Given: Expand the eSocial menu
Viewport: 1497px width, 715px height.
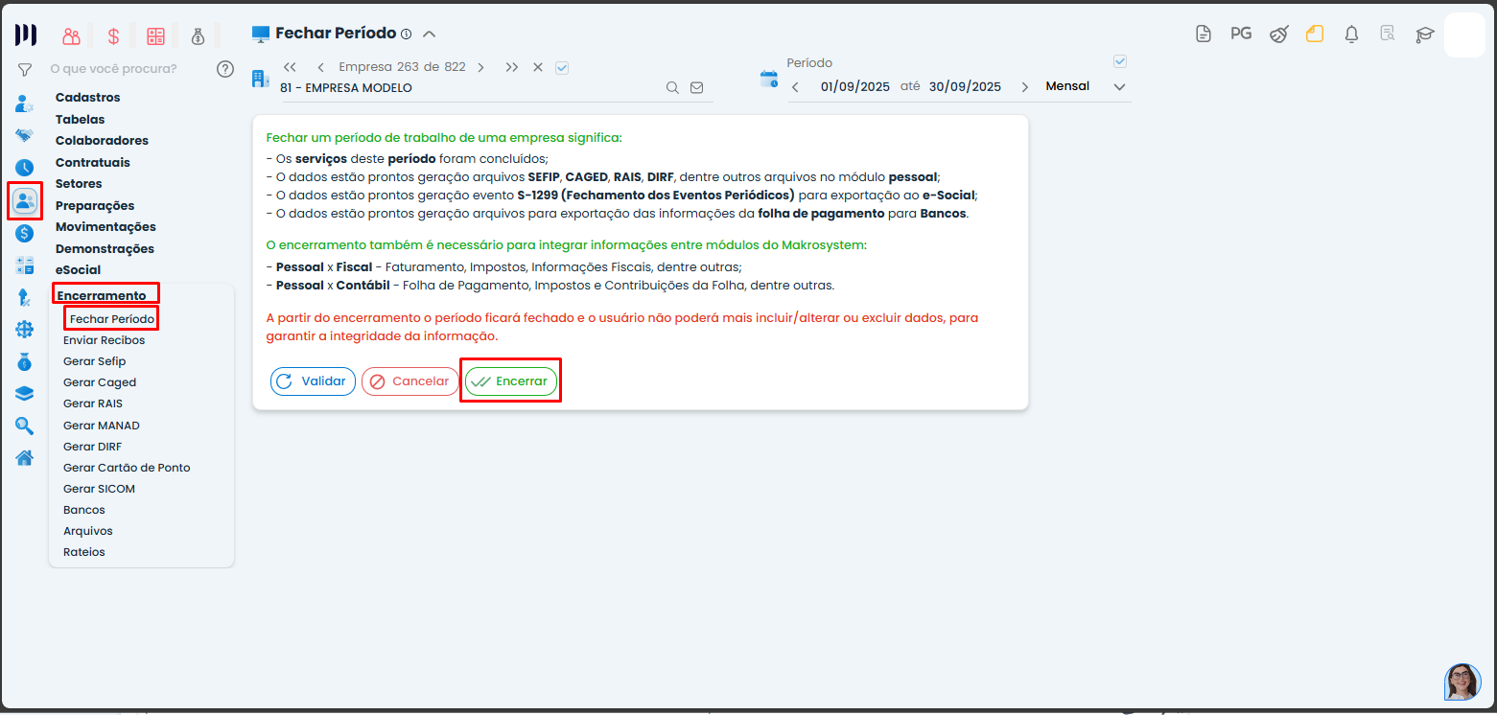Looking at the screenshot, I should point(78,270).
